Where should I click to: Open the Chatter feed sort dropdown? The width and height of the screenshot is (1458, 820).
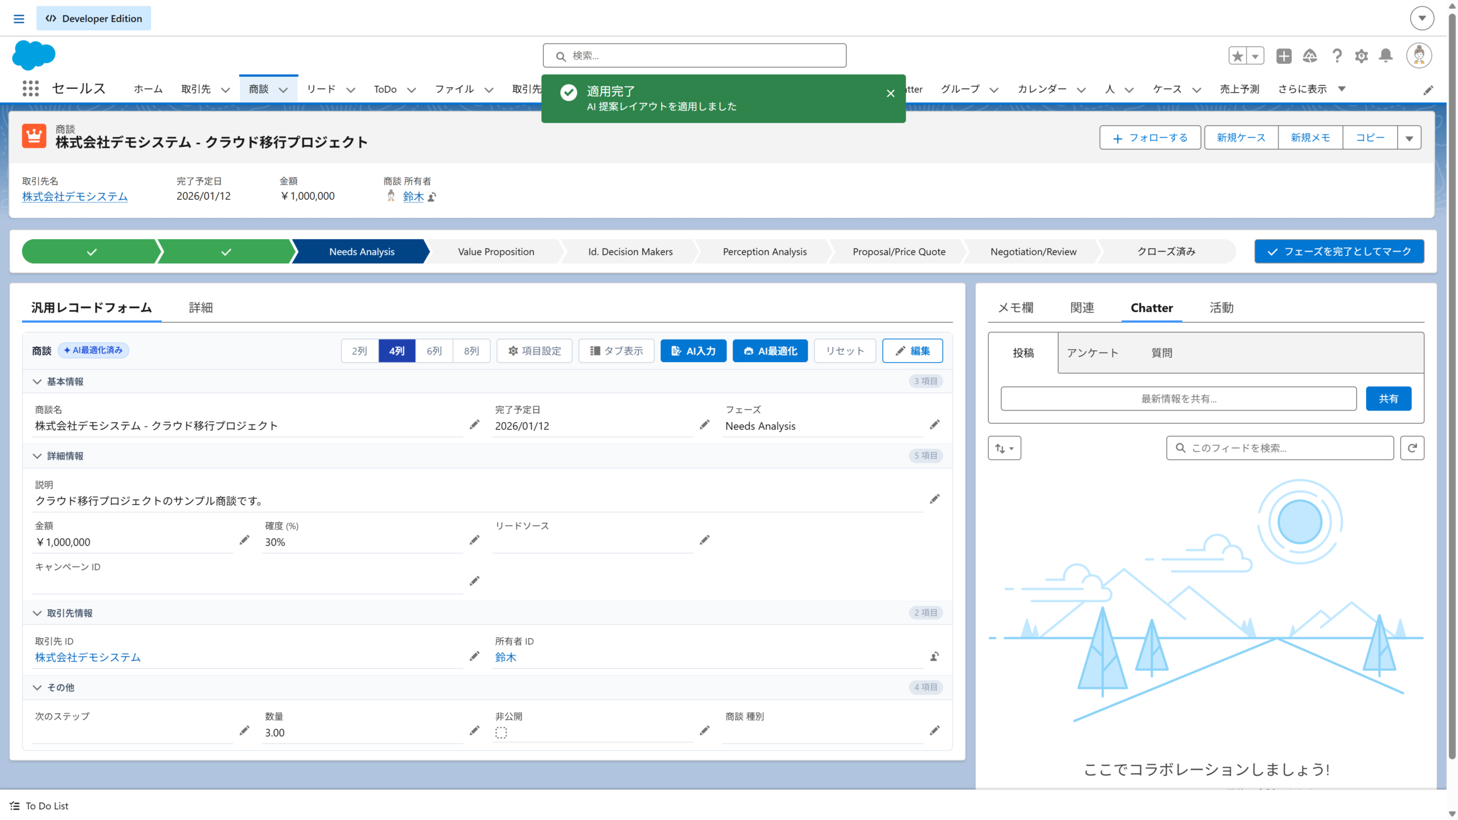(1004, 448)
